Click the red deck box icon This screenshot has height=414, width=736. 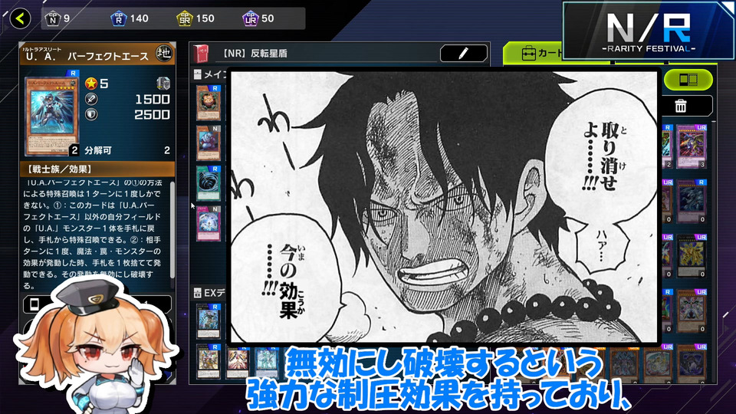click(x=201, y=54)
